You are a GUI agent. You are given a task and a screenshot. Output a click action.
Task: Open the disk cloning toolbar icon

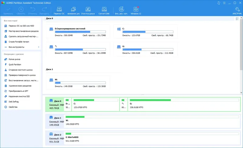pyautogui.click(x=74, y=9)
